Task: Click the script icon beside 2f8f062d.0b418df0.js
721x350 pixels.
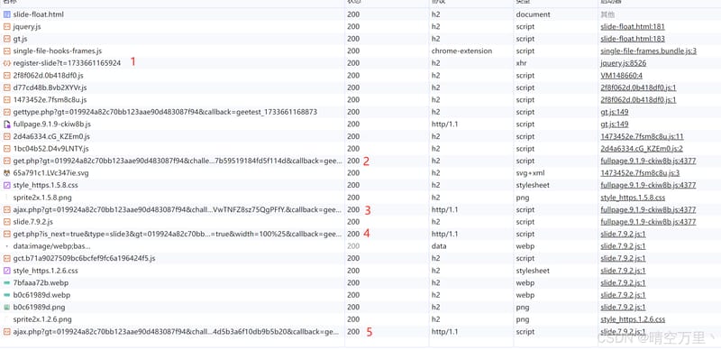Action: (6, 76)
